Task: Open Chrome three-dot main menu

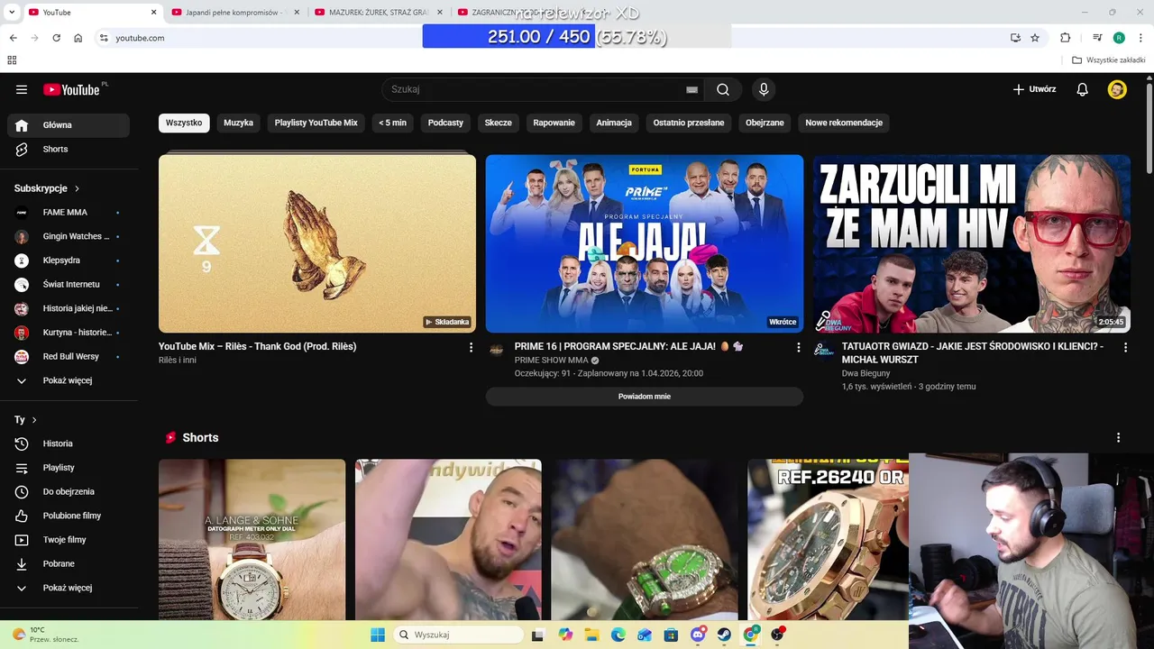Action: (x=1140, y=38)
